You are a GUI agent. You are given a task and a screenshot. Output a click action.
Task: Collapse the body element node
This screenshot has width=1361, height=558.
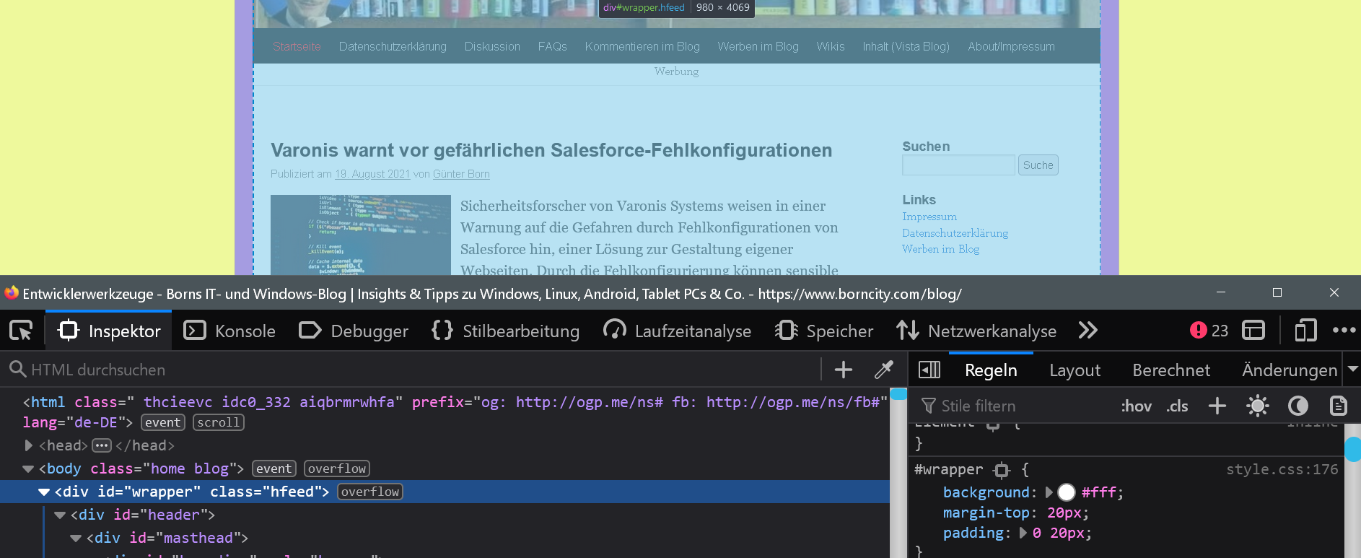28,468
